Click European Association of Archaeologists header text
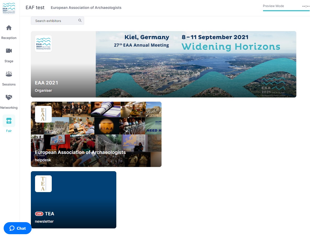Image resolution: width=310 pixels, height=236 pixels. pyautogui.click(x=86, y=8)
